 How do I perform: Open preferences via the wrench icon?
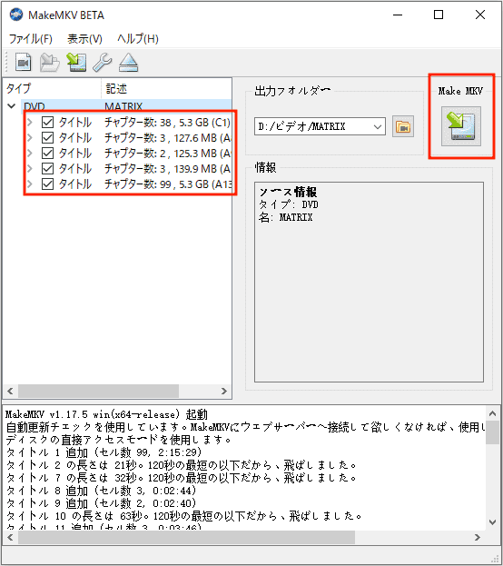pyautogui.click(x=103, y=63)
